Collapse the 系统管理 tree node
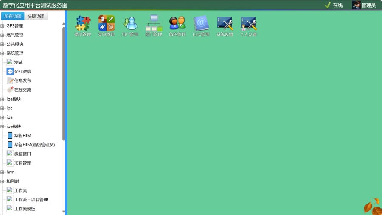382x215 pixels. 3,53
